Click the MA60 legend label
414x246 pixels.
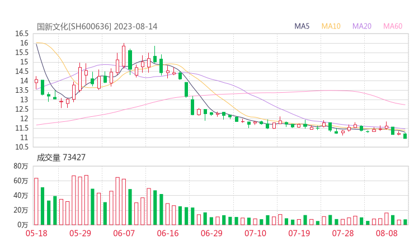pos(393,26)
